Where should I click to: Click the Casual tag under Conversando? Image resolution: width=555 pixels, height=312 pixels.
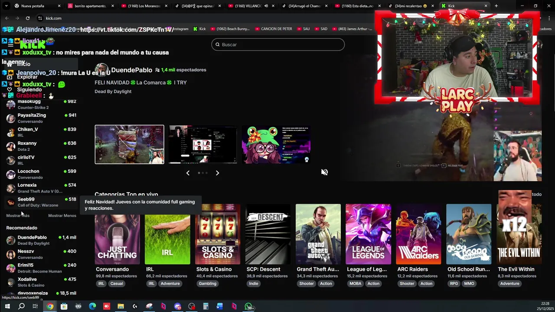[x=117, y=283]
